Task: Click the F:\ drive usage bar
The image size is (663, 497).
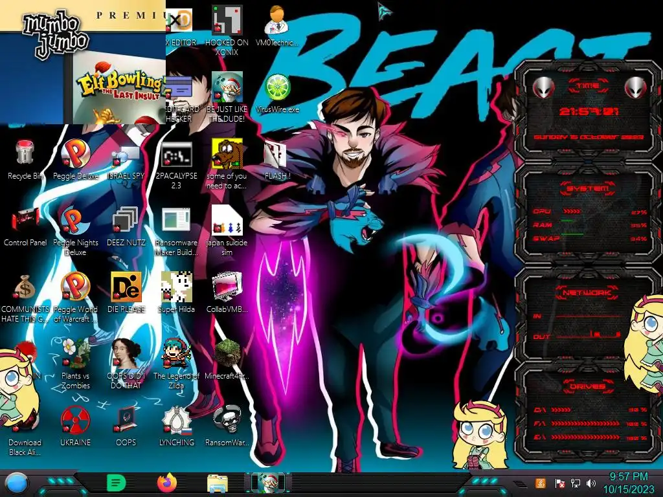Action: pyautogui.click(x=585, y=423)
